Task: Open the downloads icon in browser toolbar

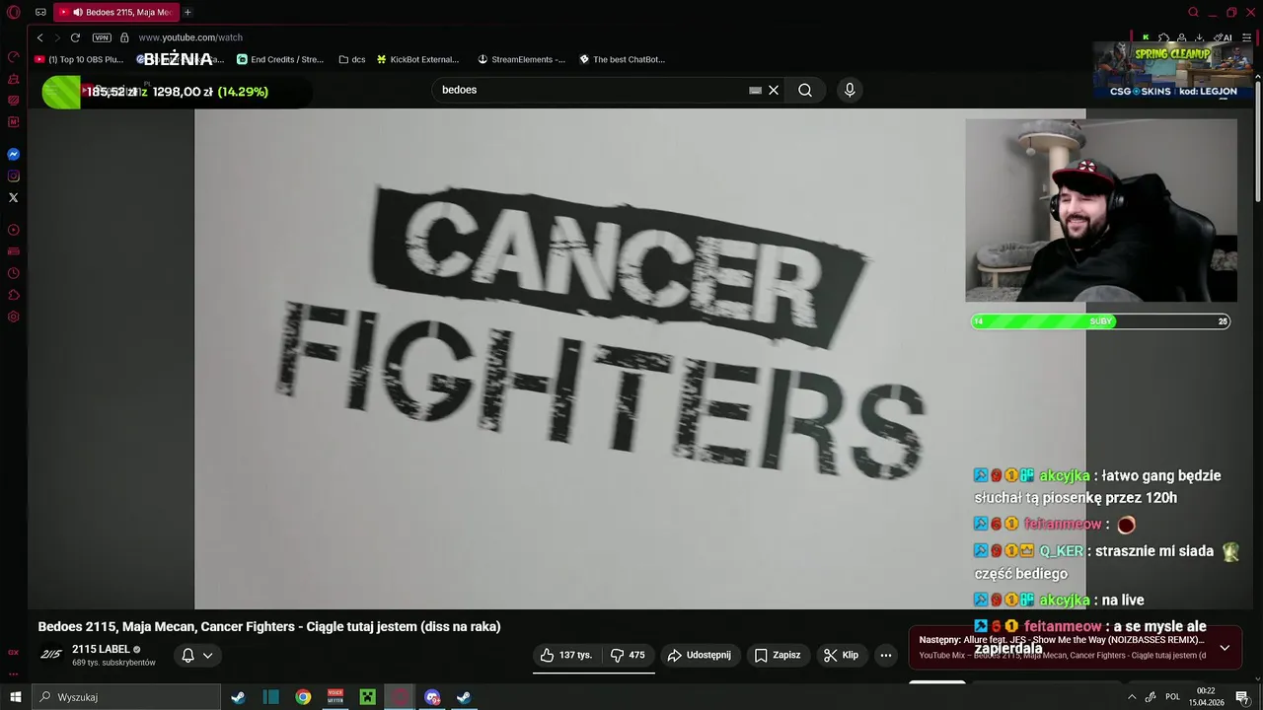Action: click(x=1199, y=37)
